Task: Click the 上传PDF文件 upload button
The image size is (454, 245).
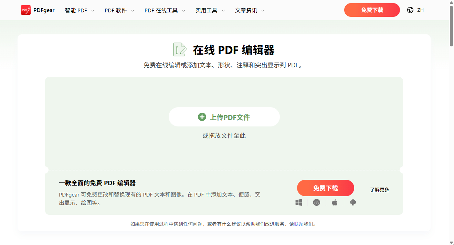Action: 224,117
